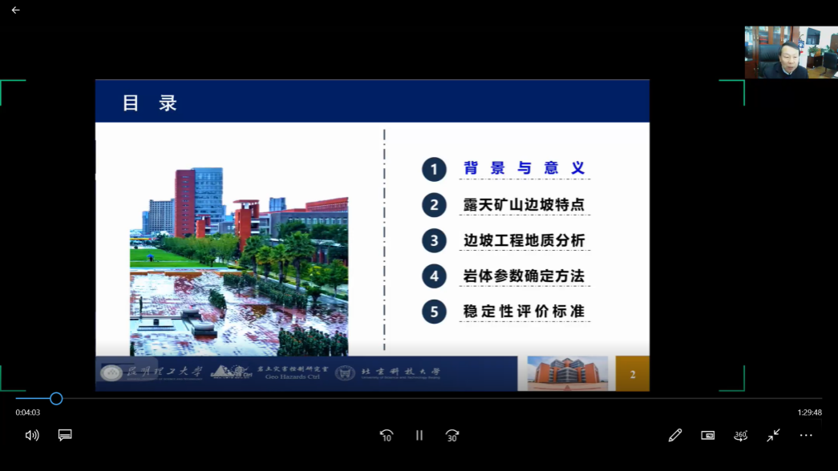
Task: Click the back arrow to leave the player
Action: 15,10
